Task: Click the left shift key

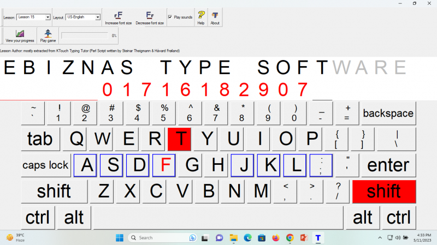Action: pos(54,192)
